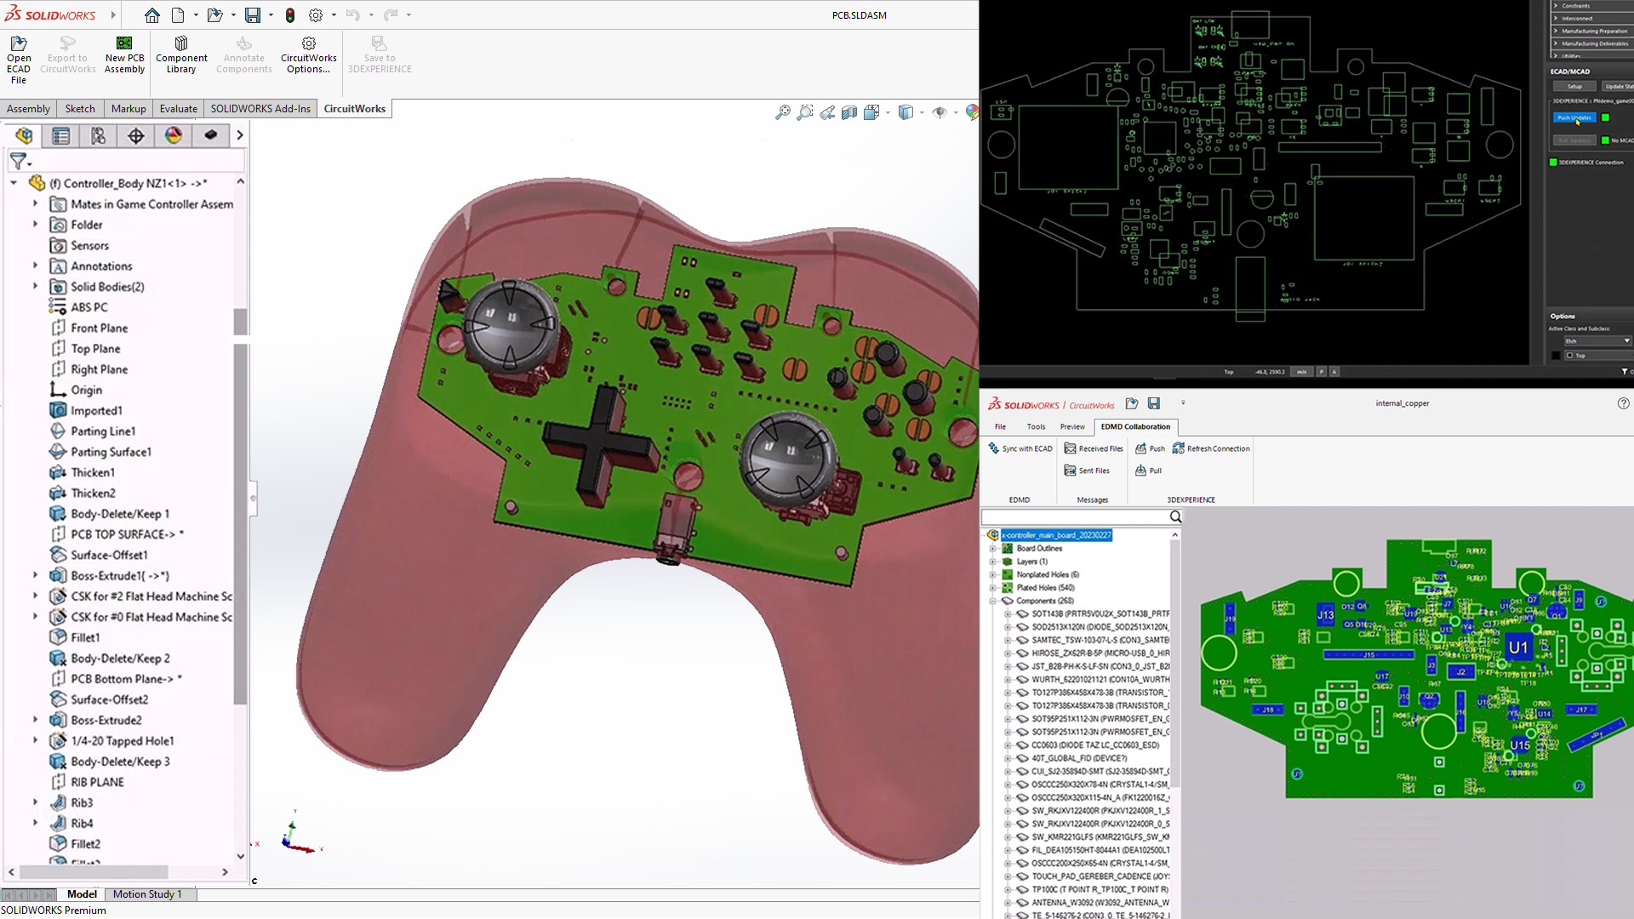
Task: Click Refresh Connection
Action: [1211, 448]
